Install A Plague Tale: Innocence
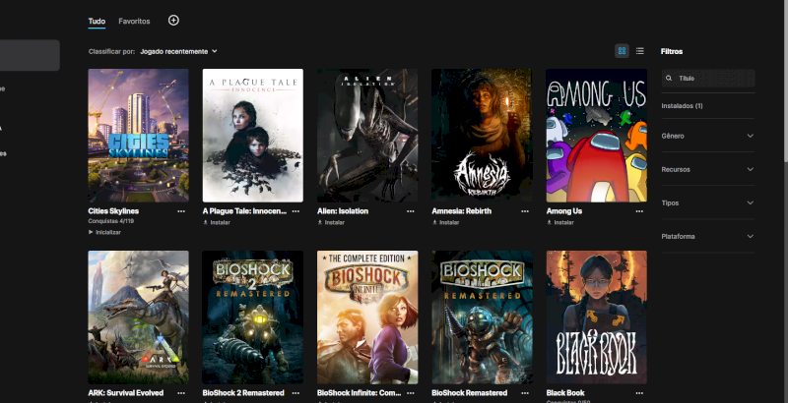This screenshot has width=788, height=403. click(217, 222)
